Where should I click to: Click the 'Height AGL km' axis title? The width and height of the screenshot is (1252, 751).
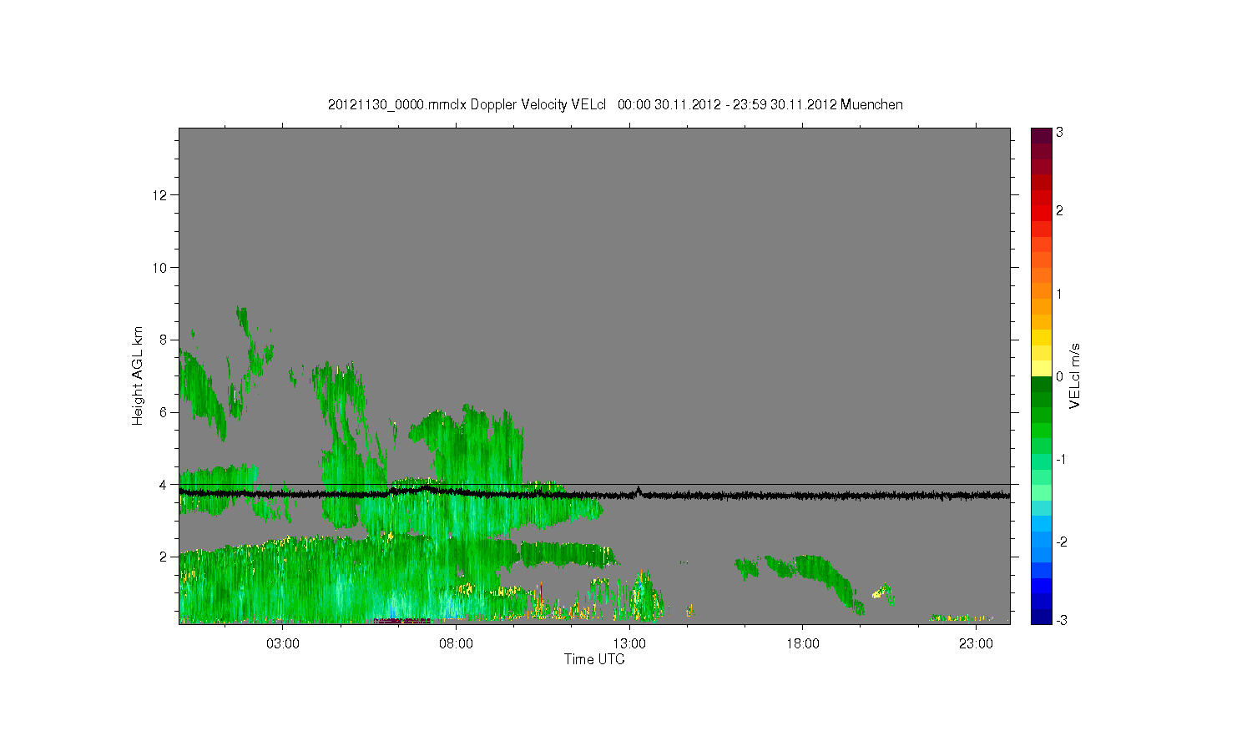coord(138,375)
